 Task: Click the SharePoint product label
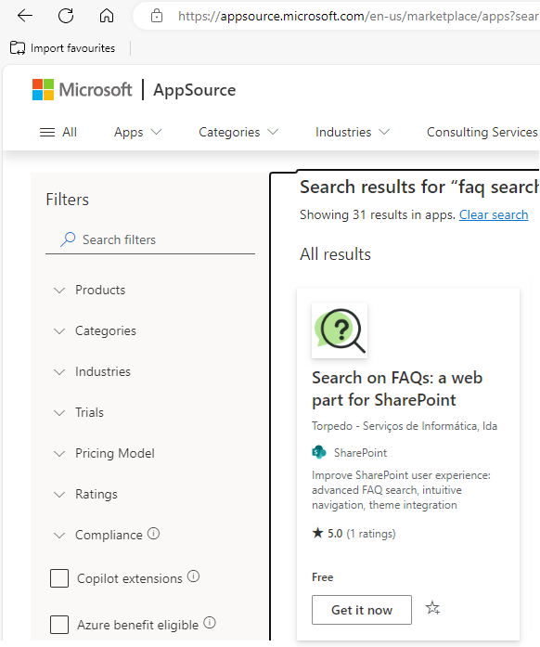click(360, 453)
